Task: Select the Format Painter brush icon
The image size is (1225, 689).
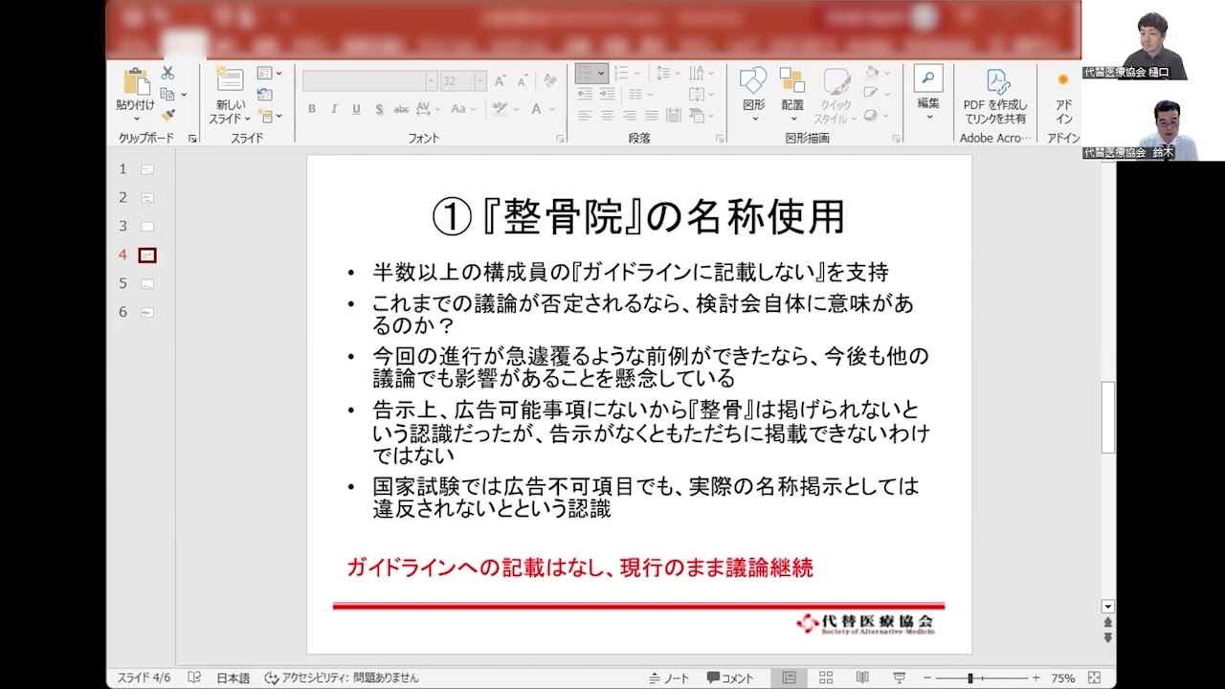Action: pyautogui.click(x=167, y=116)
